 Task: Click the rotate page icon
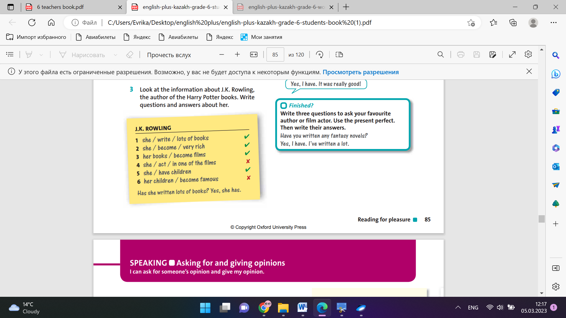[x=320, y=54]
